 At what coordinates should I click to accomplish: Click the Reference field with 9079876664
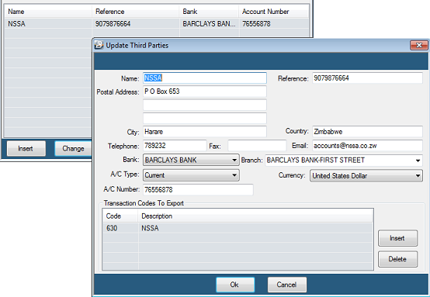367,78
